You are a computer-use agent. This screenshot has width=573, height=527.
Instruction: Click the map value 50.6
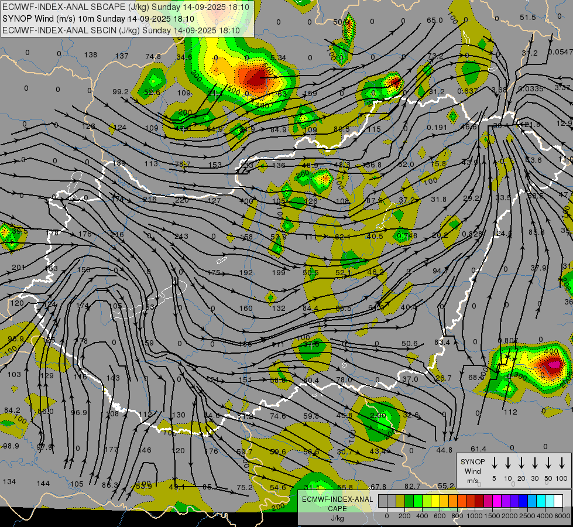click(x=409, y=343)
